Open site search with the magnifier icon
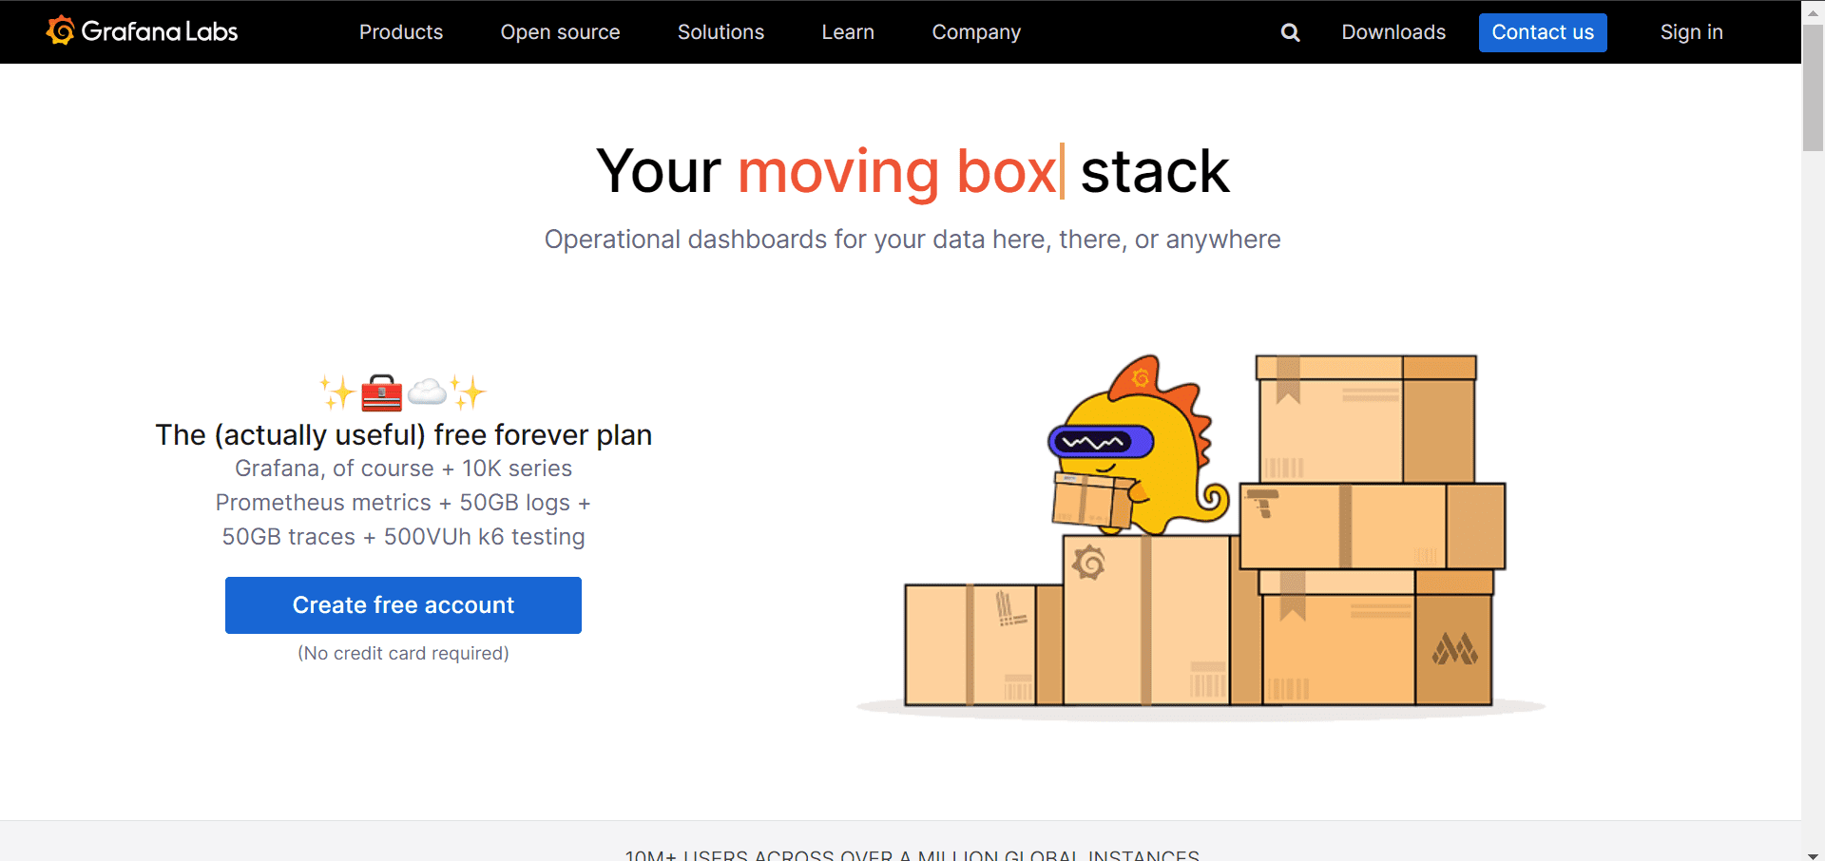The height and width of the screenshot is (861, 1825). coord(1290,31)
